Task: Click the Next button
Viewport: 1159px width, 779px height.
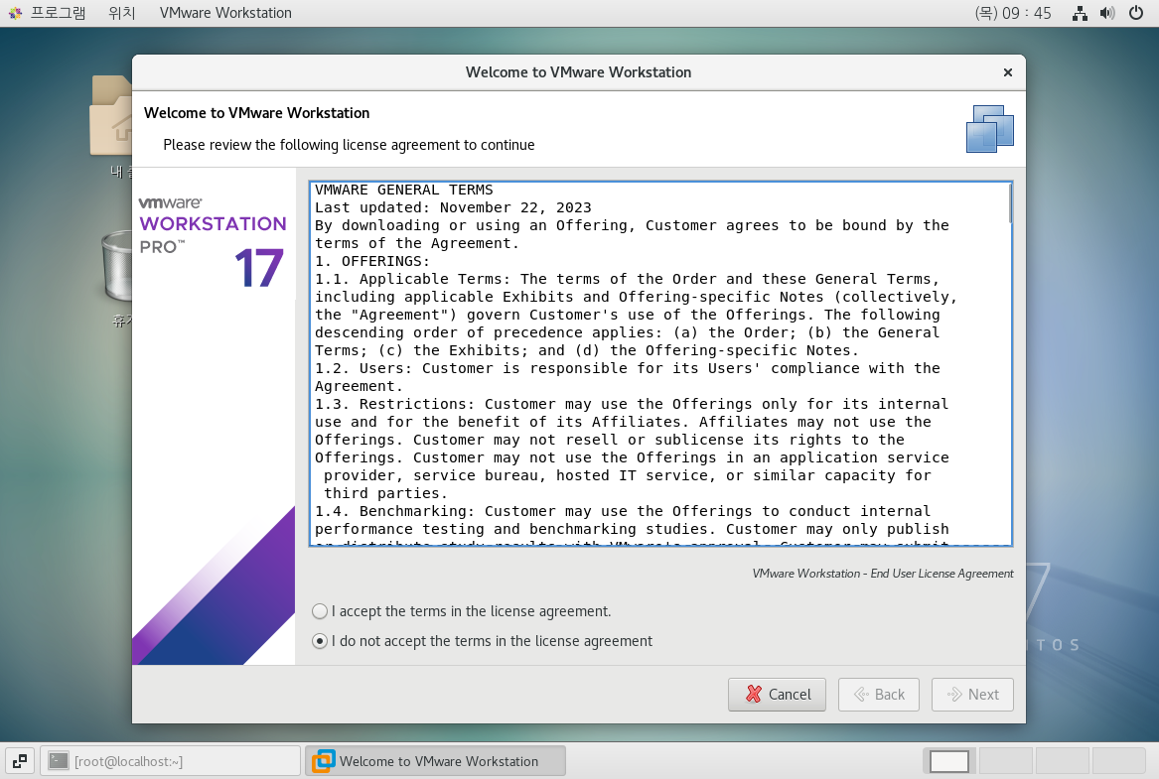Action: 972,694
